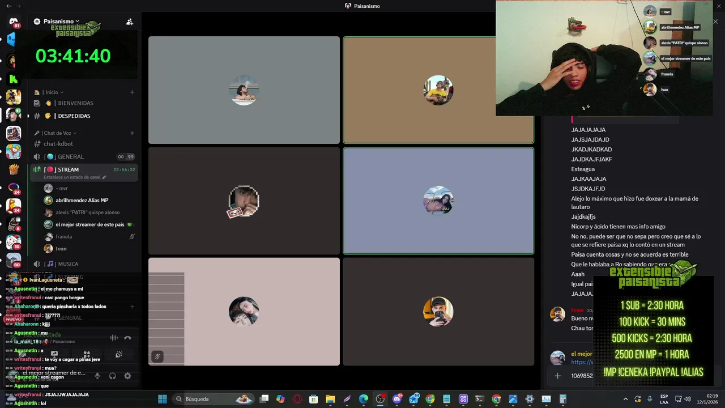725x408 pixels.
Task: Show hidden system tray icons chevron
Action: [x=625, y=399]
